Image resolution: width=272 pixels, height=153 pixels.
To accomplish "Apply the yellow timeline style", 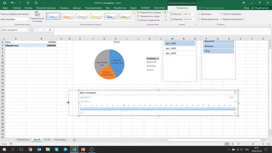I will [x=96, y=16].
